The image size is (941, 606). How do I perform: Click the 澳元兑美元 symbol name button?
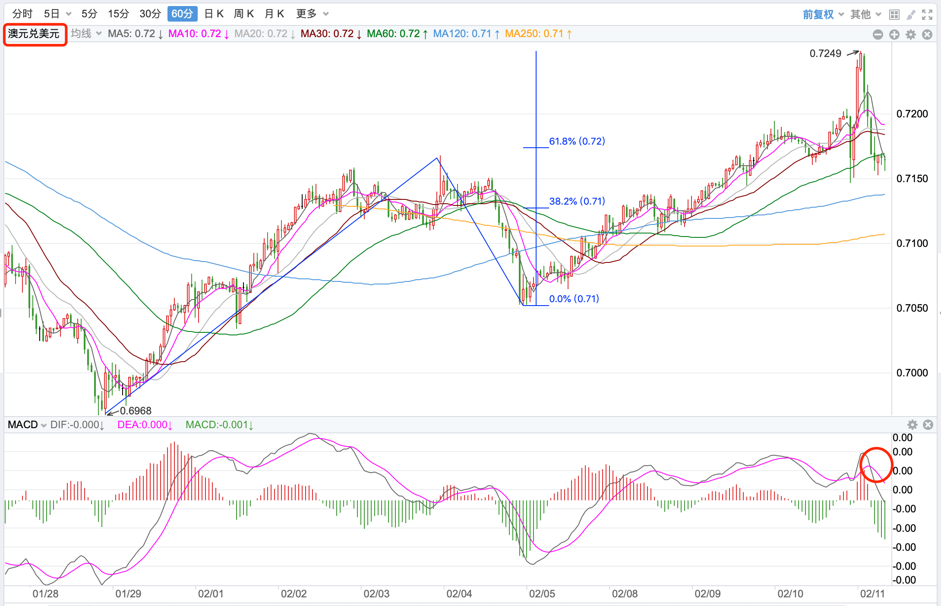click(x=34, y=34)
